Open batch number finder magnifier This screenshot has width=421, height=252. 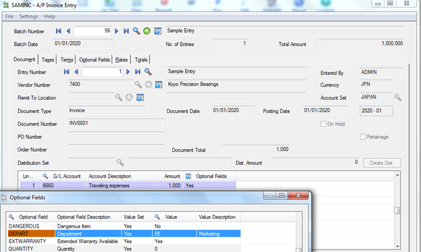(137, 31)
